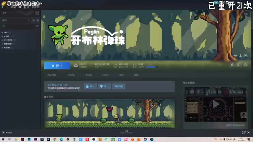This screenshot has width=253, height=142.
Task: Click the play time clock icon
Action: point(115,66)
